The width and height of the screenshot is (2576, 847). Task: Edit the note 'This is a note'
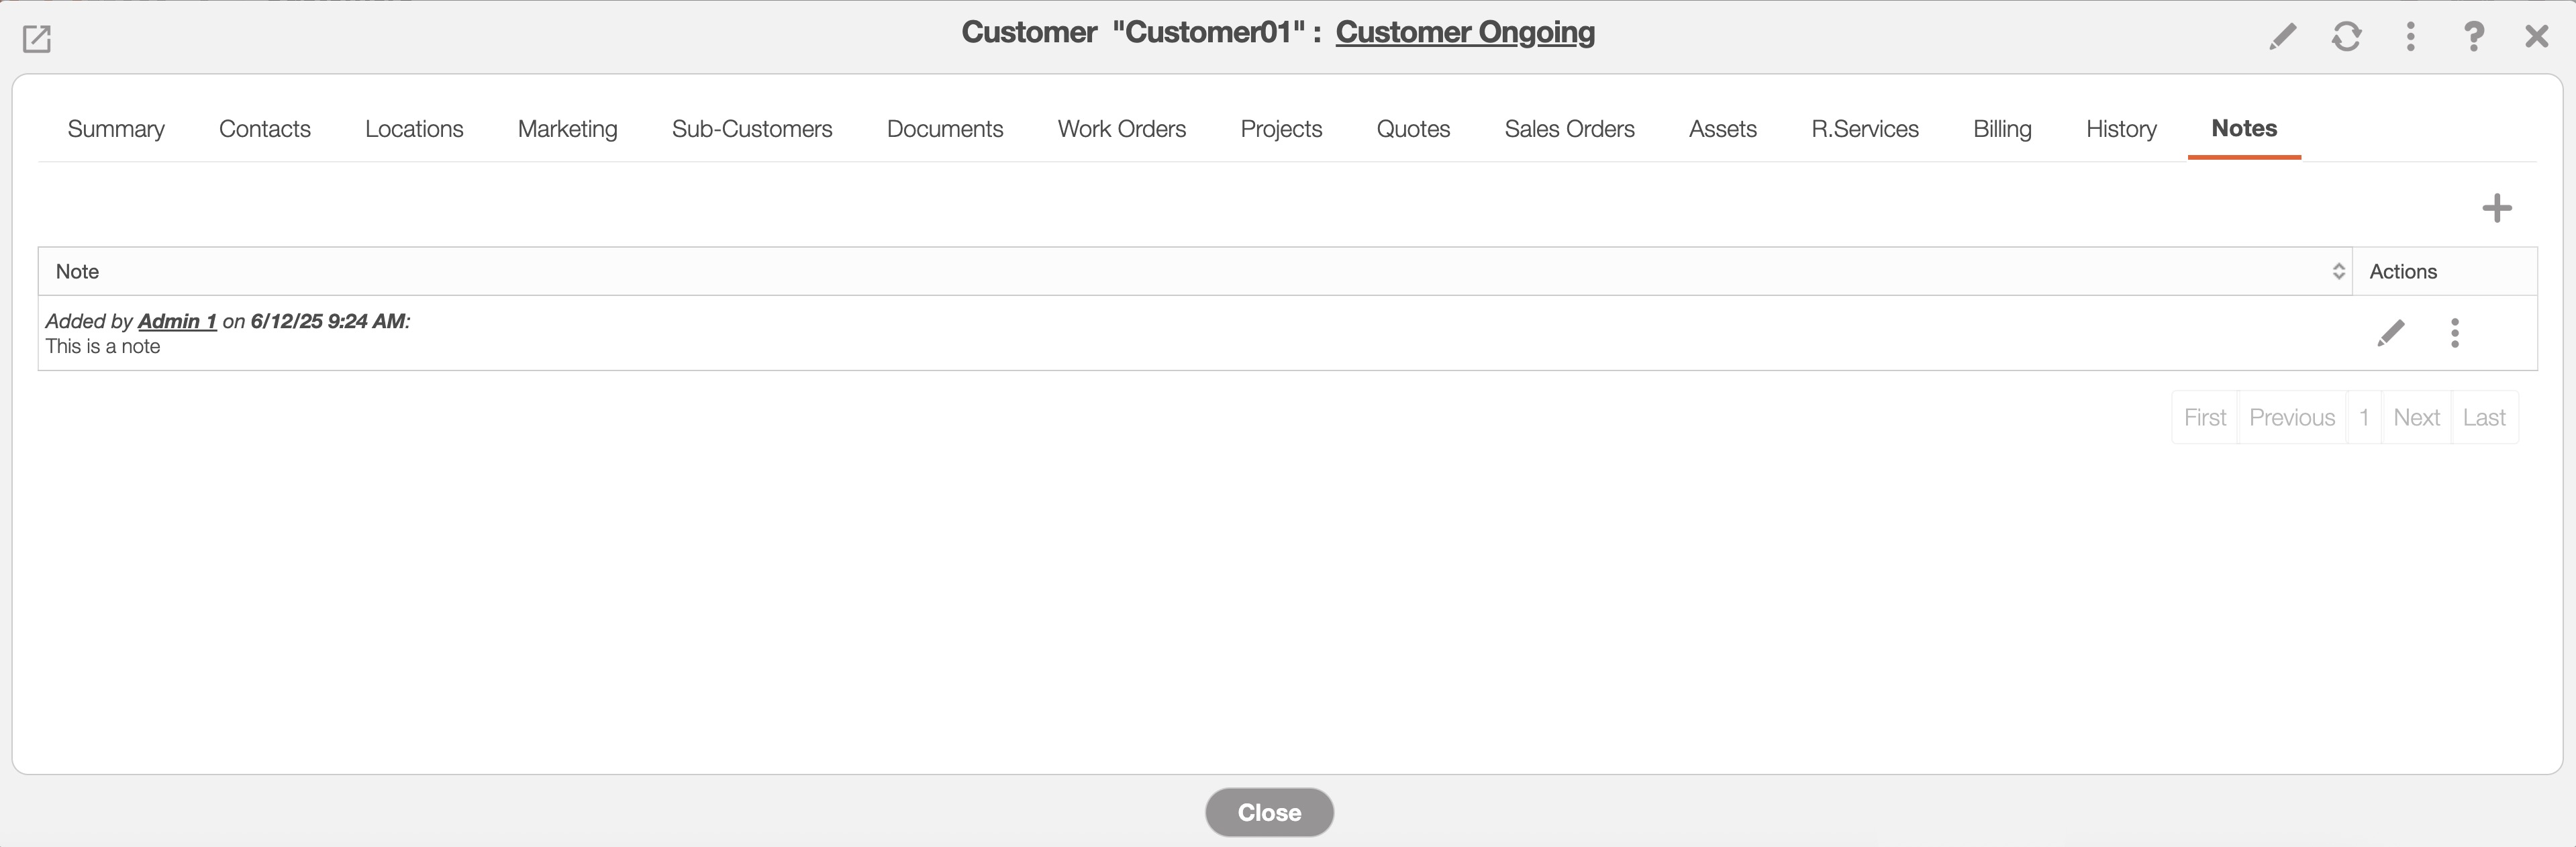[x=2390, y=333]
